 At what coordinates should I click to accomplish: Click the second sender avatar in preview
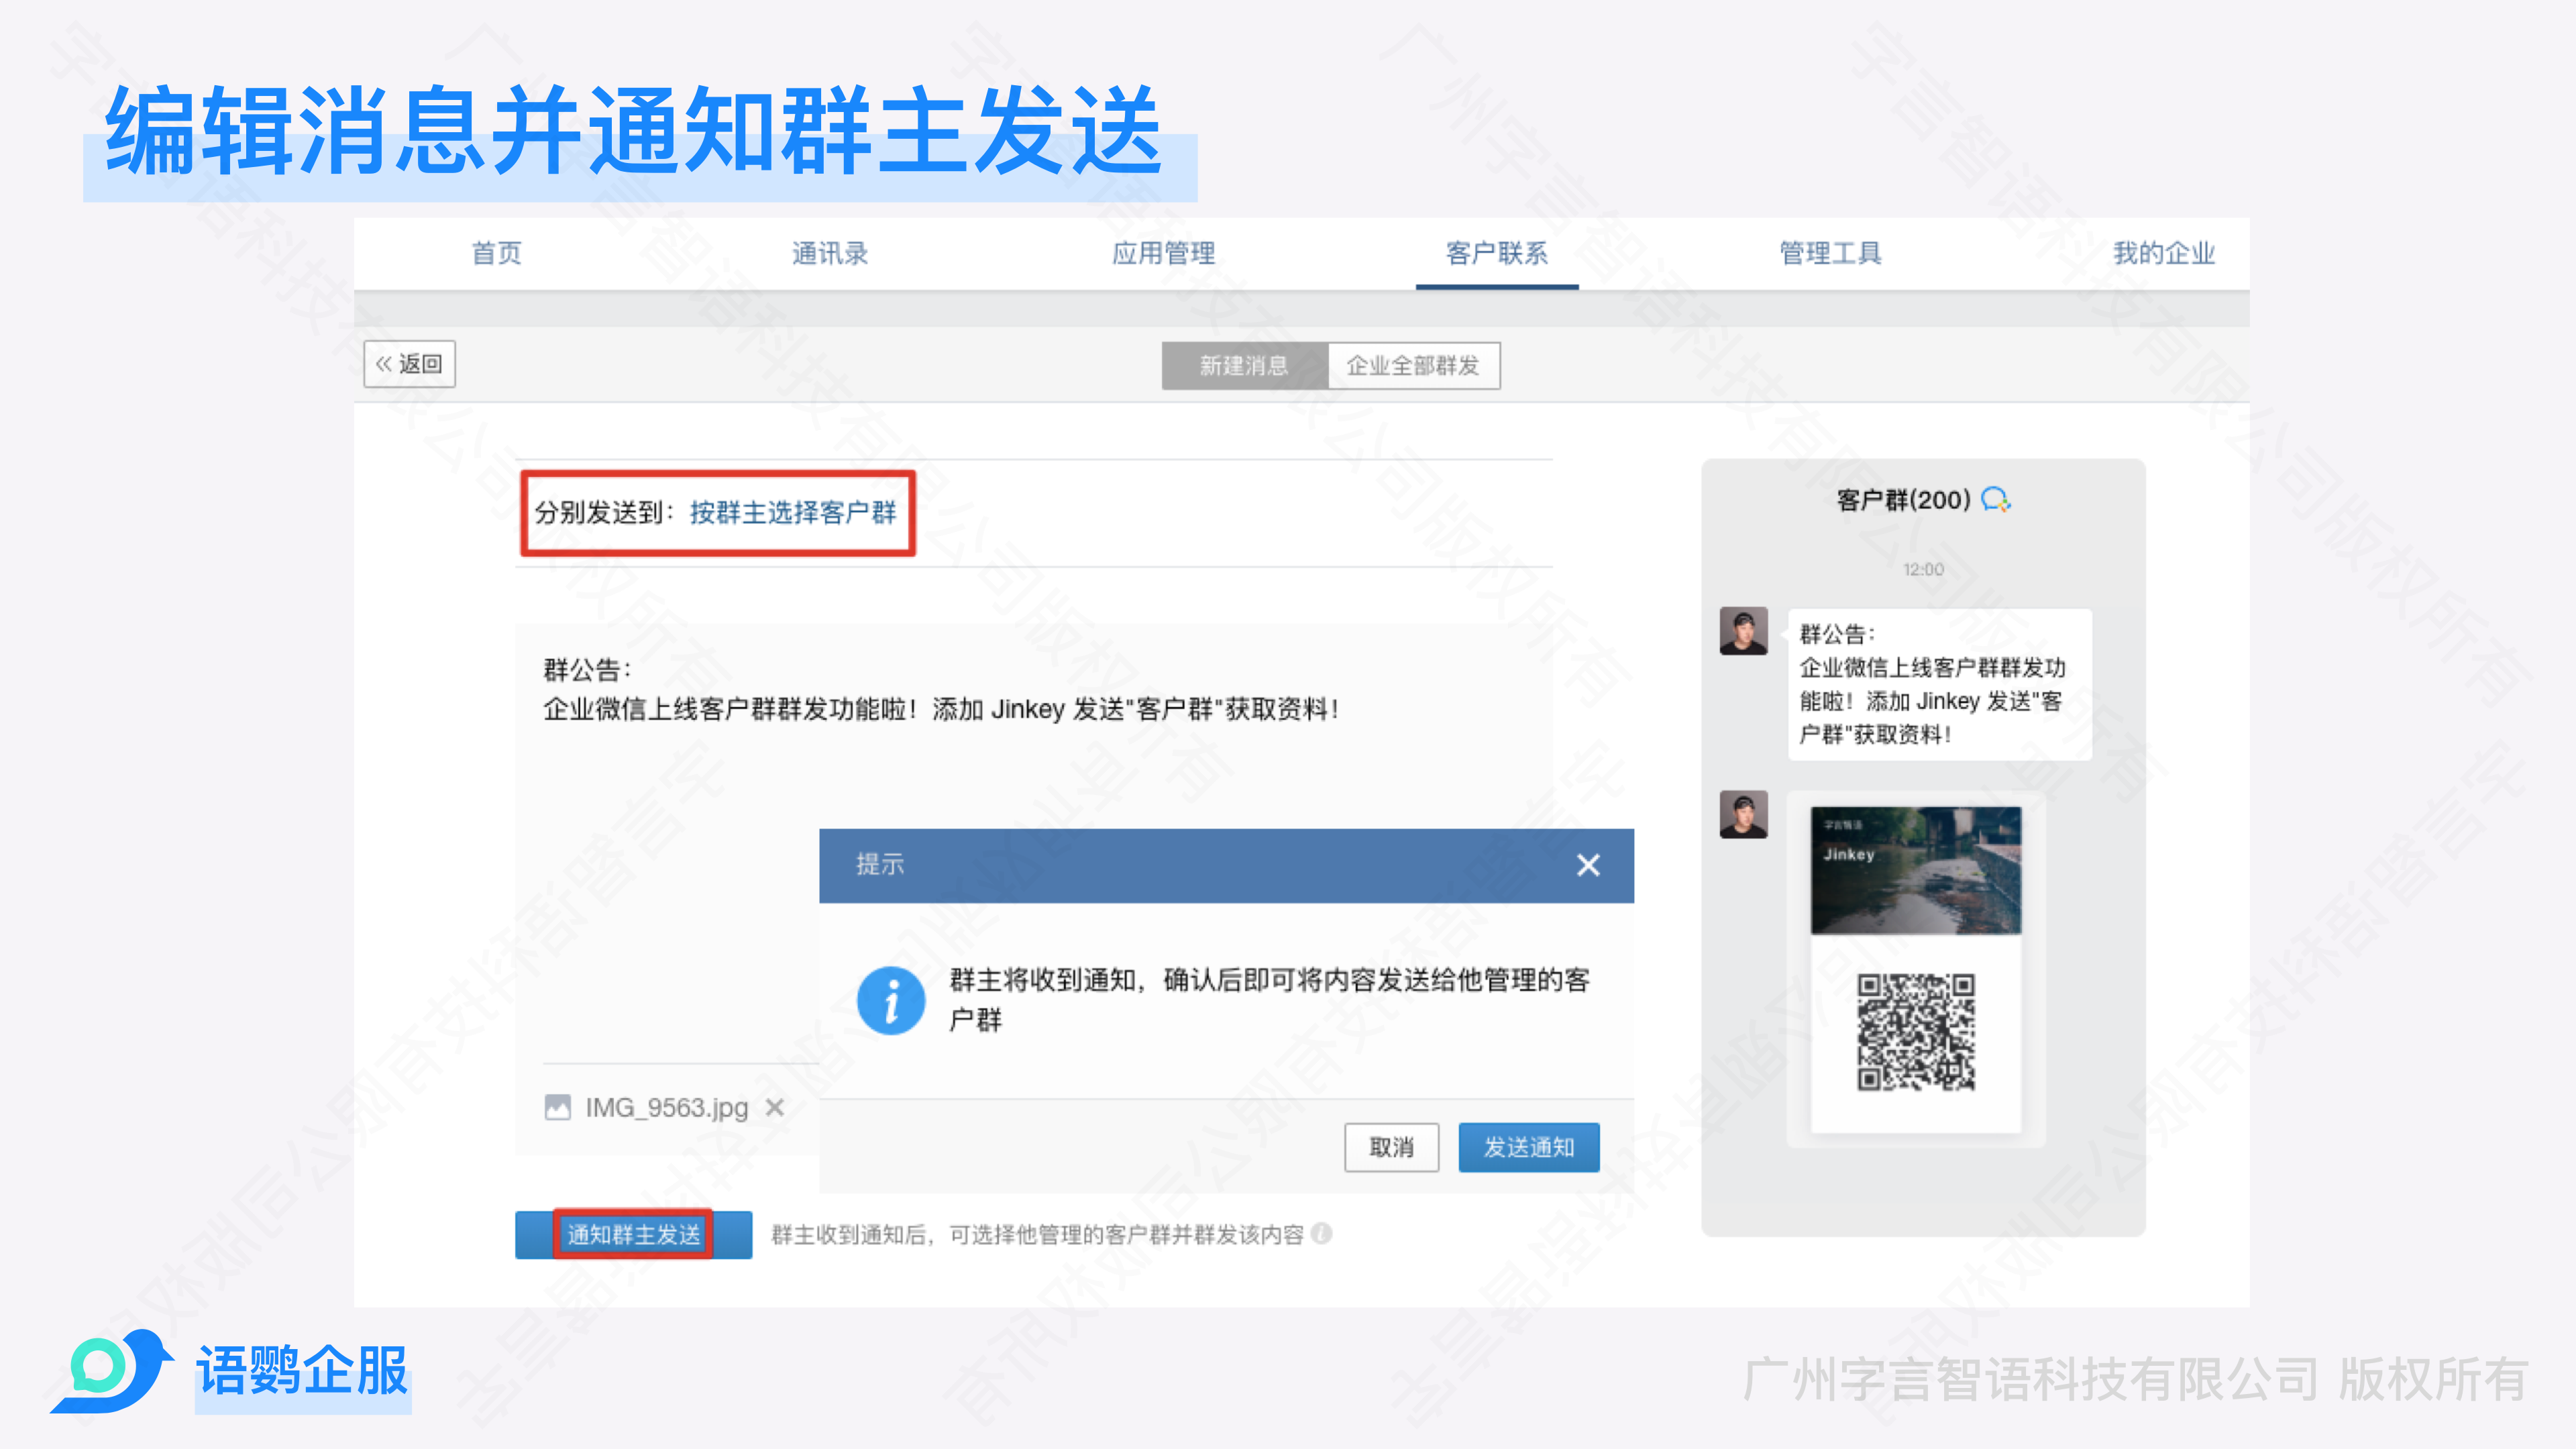tap(1743, 814)
